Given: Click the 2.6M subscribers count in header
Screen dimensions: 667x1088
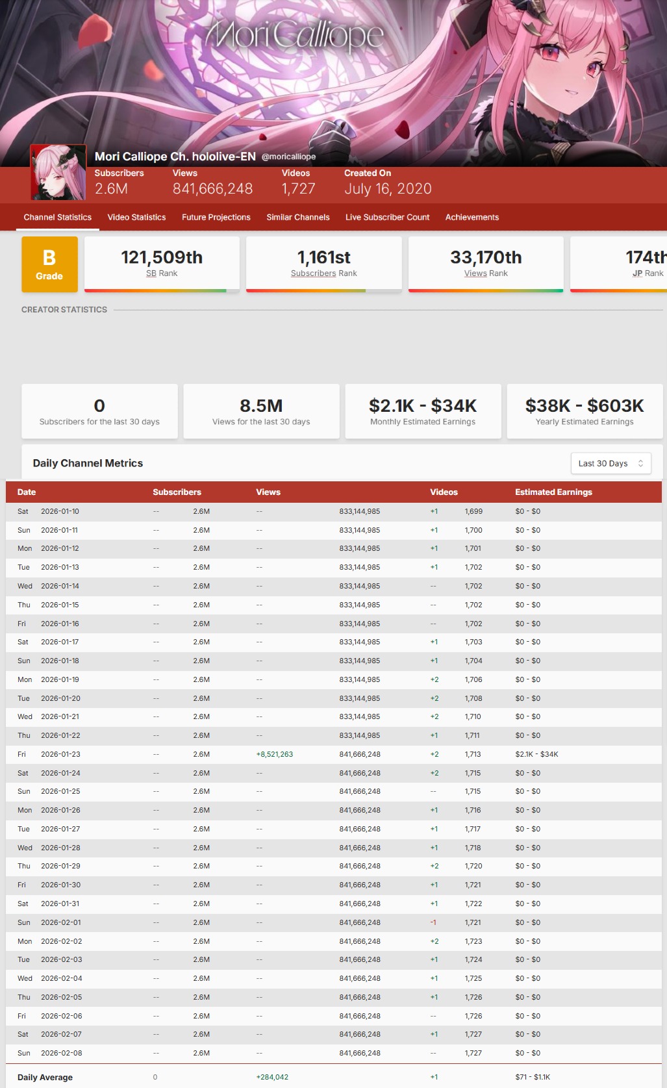Looking at the screenshot, I should (x=111, y=188).
